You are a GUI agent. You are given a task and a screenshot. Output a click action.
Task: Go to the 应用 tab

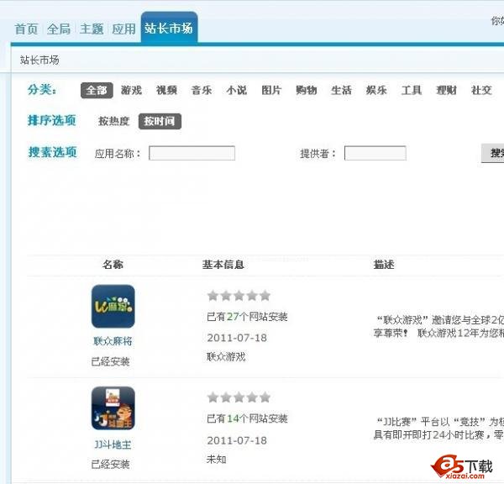[123, 29]
